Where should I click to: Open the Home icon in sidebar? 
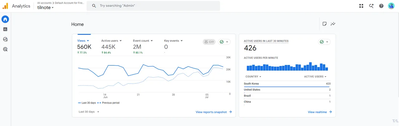point(5,19)
